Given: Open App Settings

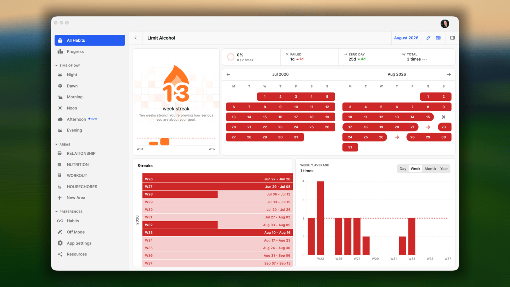Looking at the screenshot, I should (90, 243).
